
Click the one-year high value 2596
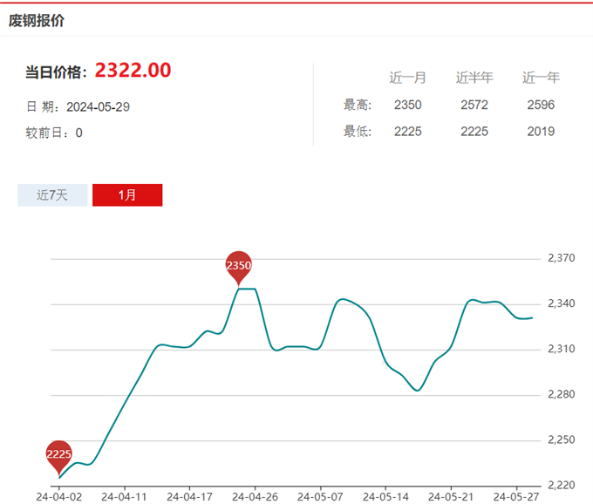541,105
